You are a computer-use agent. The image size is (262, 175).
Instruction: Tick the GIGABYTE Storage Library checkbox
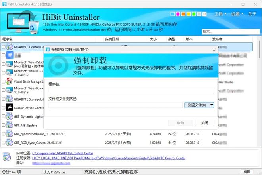(3, 99)
